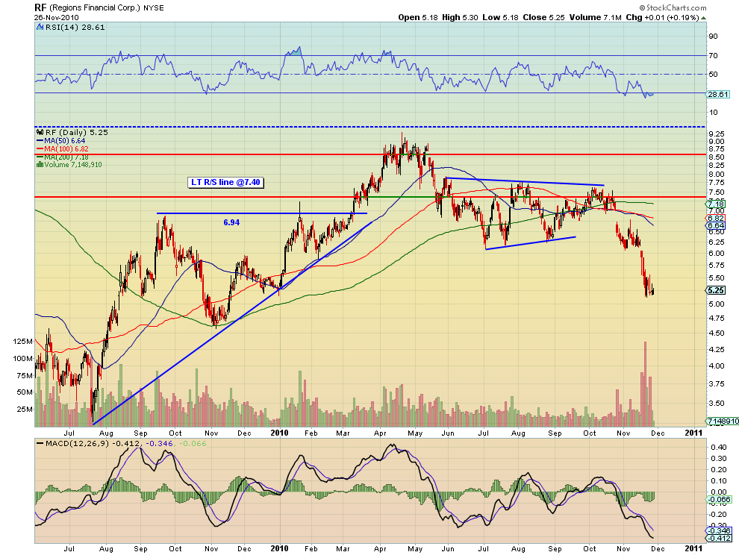Click the MA(100) 6.82 legend label

[x=66, y=149]
